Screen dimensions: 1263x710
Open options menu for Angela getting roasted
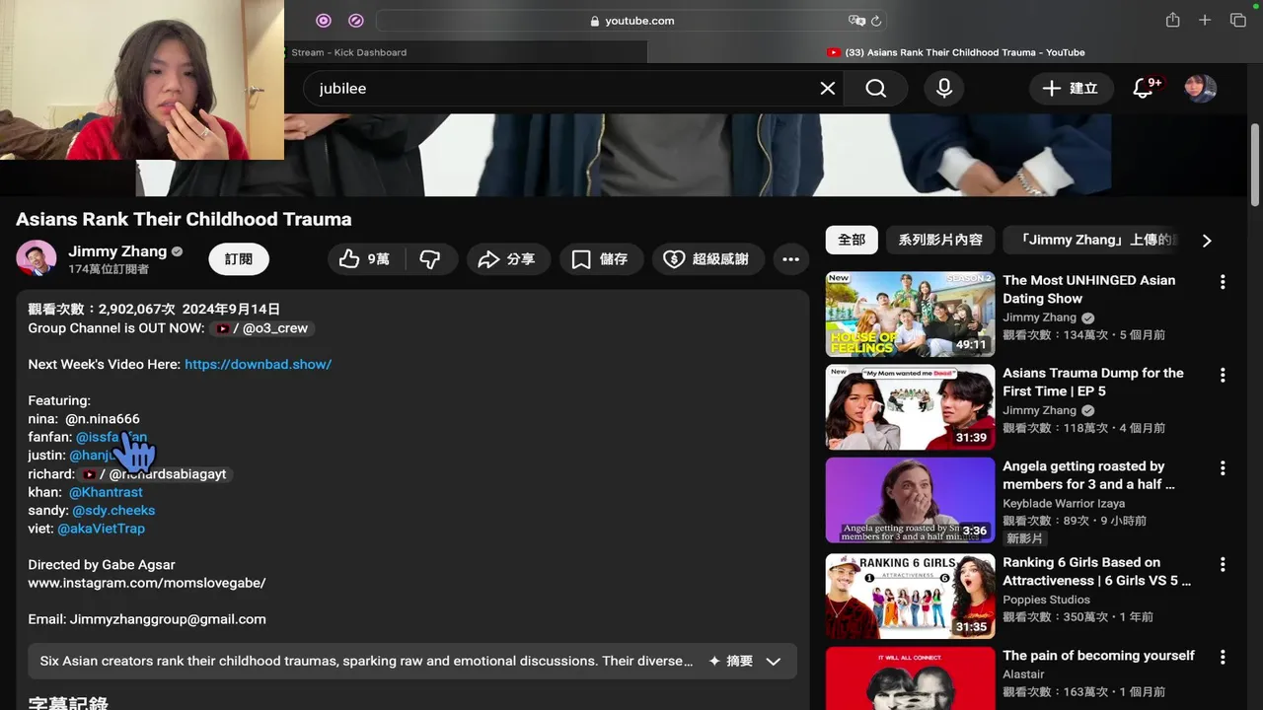click(x=1223, y=467)
